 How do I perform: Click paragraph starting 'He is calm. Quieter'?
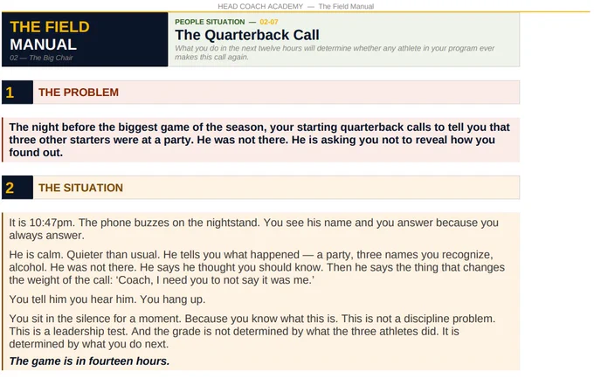257,267
